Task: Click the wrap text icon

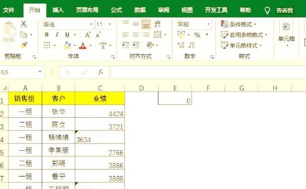Action: [x=157, y=24]
